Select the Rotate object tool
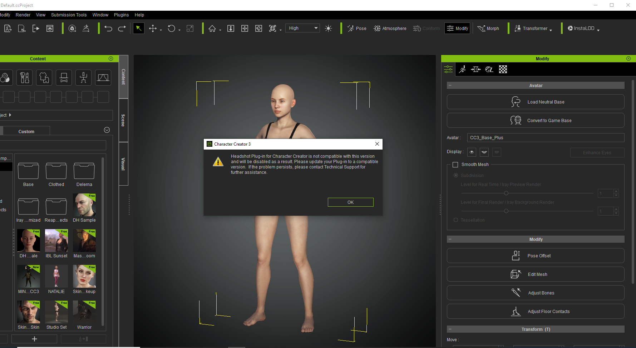The image size is (636, 348). 172,29
